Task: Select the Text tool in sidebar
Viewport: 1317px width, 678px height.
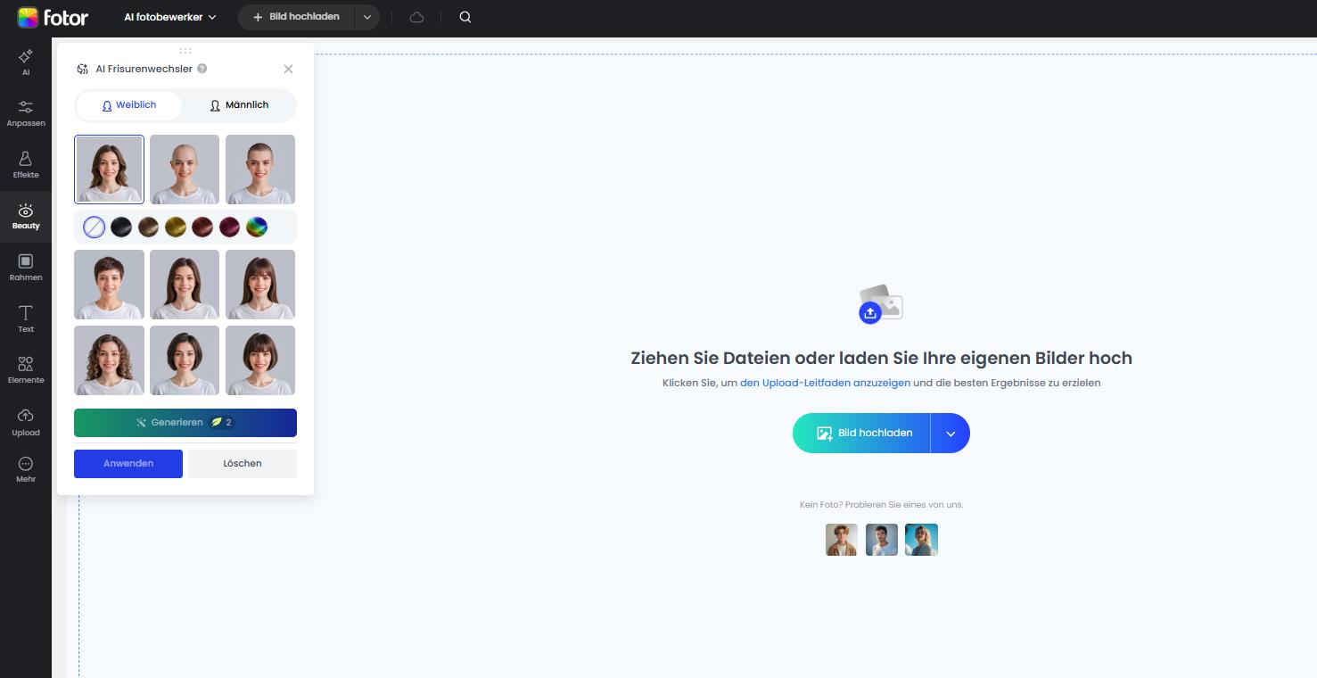Action: tap(26, 318)
